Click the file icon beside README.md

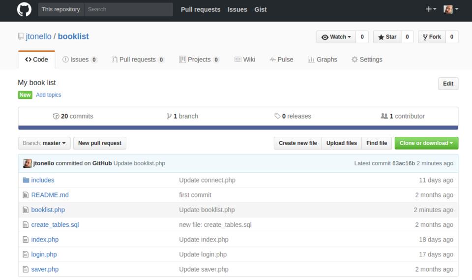[x=26, y=195]
